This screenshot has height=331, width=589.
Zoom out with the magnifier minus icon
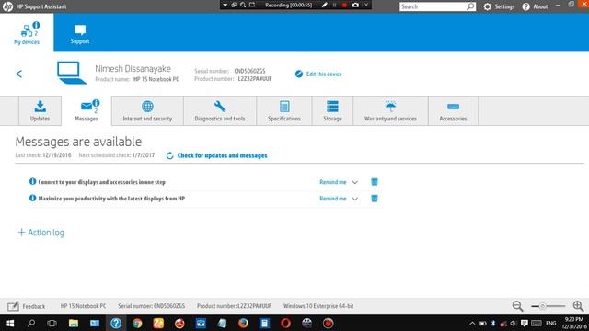517,306
